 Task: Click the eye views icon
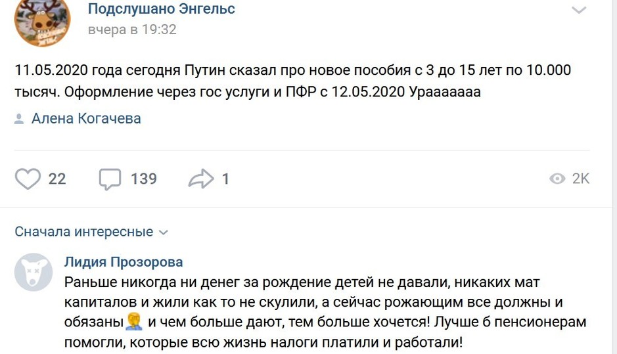pyautogui.click(x=557, y=179)
